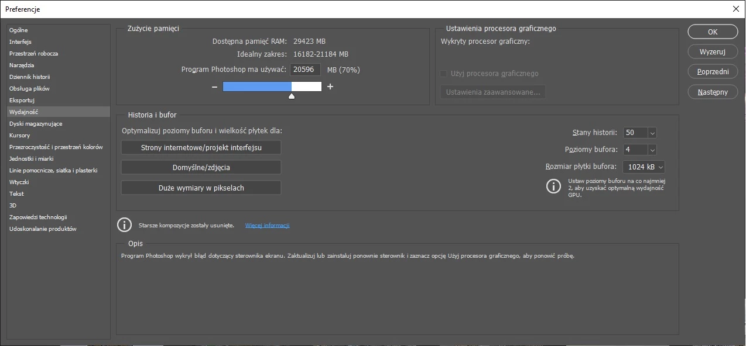Viewport: 746px width, 346px height.
Task: Toggle the Użyj procesora graficznego checkbox
Action: tap(443, 74)
